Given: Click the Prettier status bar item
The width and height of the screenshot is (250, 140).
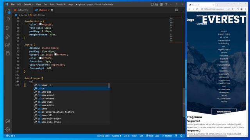Looking at the screenshot, I should (167, 136).
